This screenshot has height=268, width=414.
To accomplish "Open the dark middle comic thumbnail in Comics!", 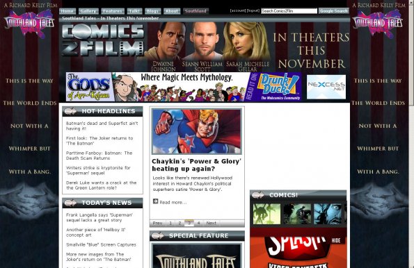I will 297,214.
